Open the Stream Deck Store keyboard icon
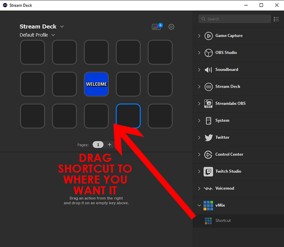 pyautogui.click(x=156, y=27)
